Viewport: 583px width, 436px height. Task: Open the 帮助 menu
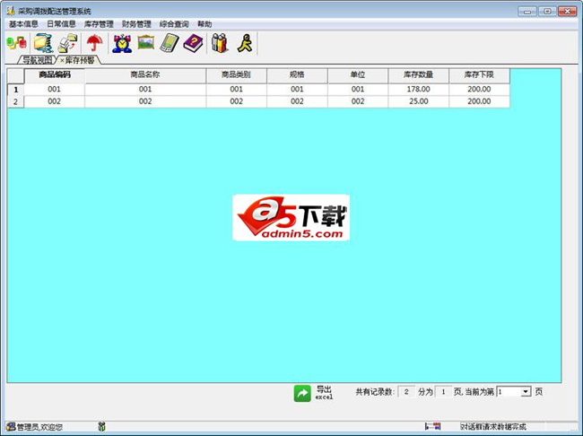coord(204,24)
